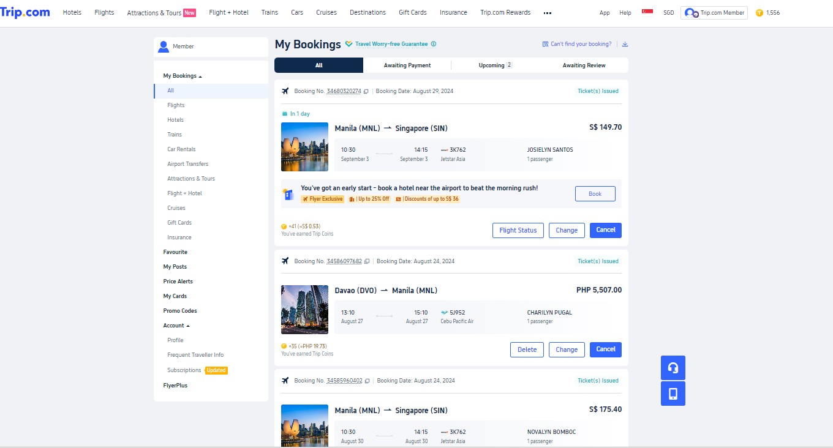
Task: Cancel the Davao to Manila booking
Action: pyautogui.click(x=606, y=349)
